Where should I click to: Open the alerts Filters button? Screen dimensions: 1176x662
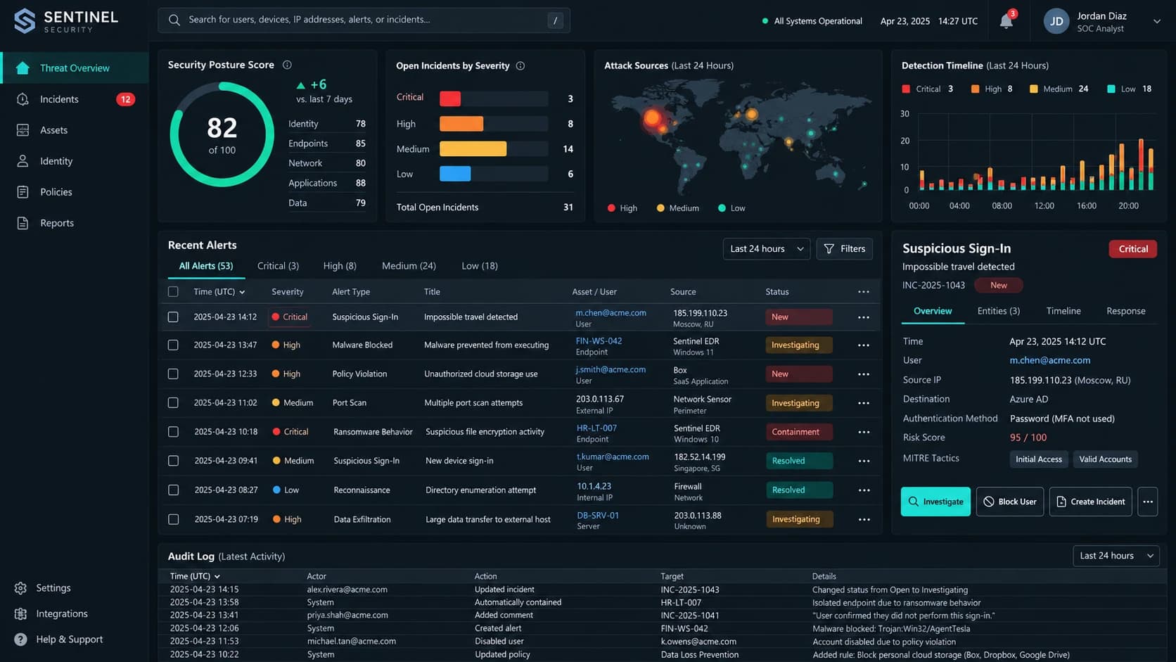(x=844, y=249)
